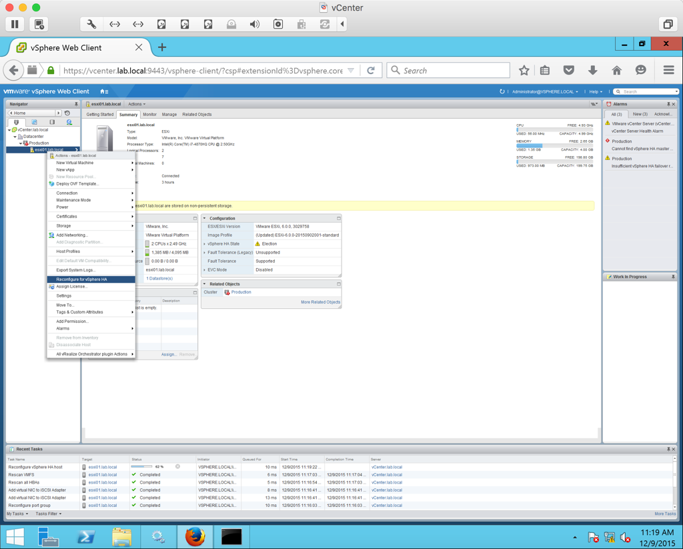Open the More Related Objects link

320,302
